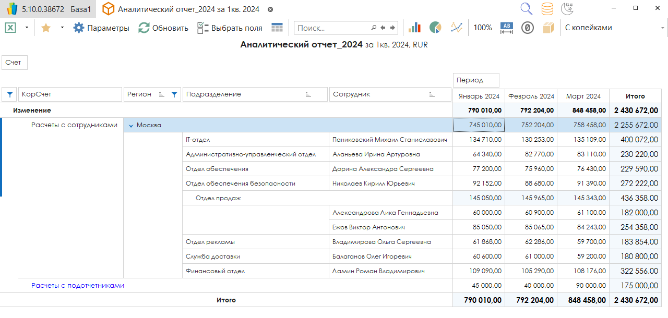Open the dropdown arrow next to the star

point(62,28)
